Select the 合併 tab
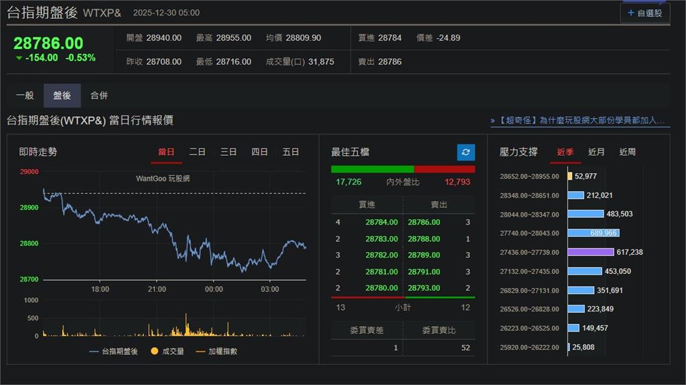Screen dimensions: 686x385 pos(98,95)
